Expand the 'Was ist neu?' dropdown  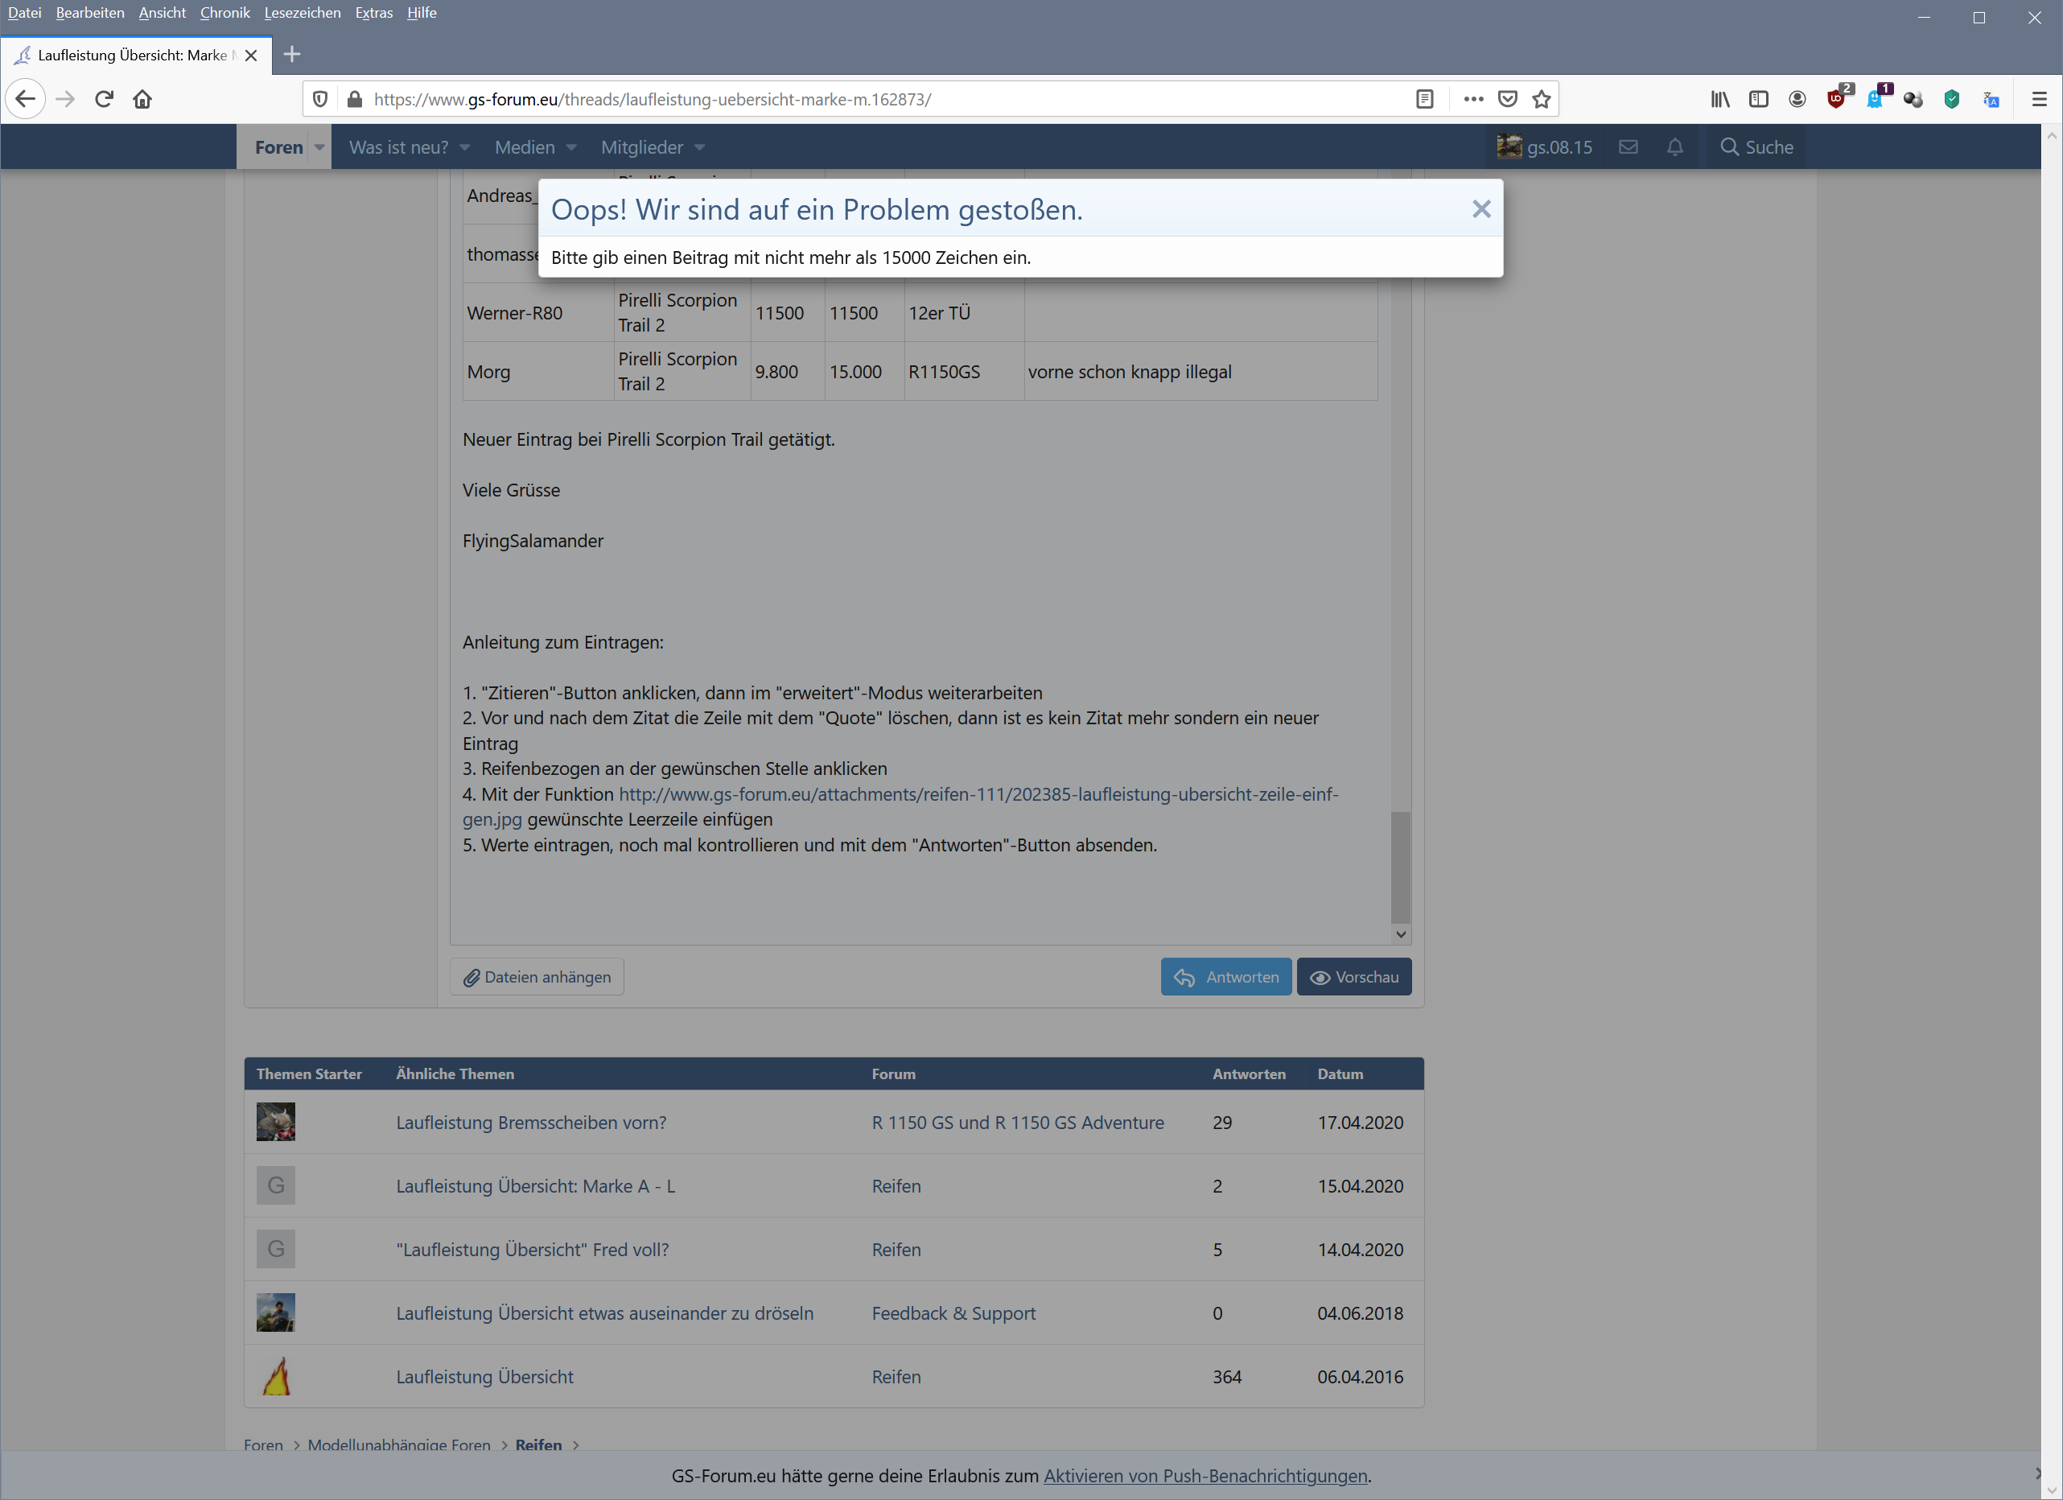point(465,147)
